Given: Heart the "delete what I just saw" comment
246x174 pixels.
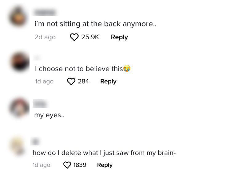Looking at the screenshot, I should point(67,165).
